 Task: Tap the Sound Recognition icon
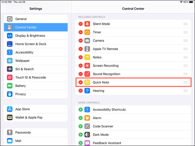click(87, 74)
